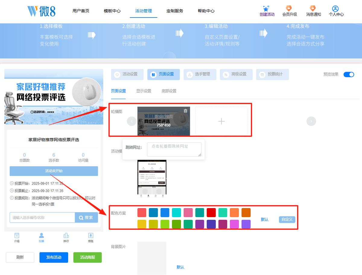The image size is (362, 275).
Task: Select 活动管理 in the top navigation
Action: (x=144, y=11)
